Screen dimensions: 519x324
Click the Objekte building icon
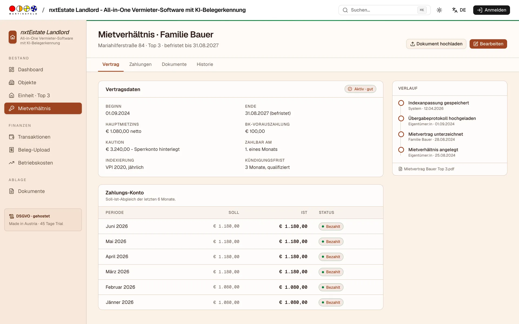(x=11, y=83)
